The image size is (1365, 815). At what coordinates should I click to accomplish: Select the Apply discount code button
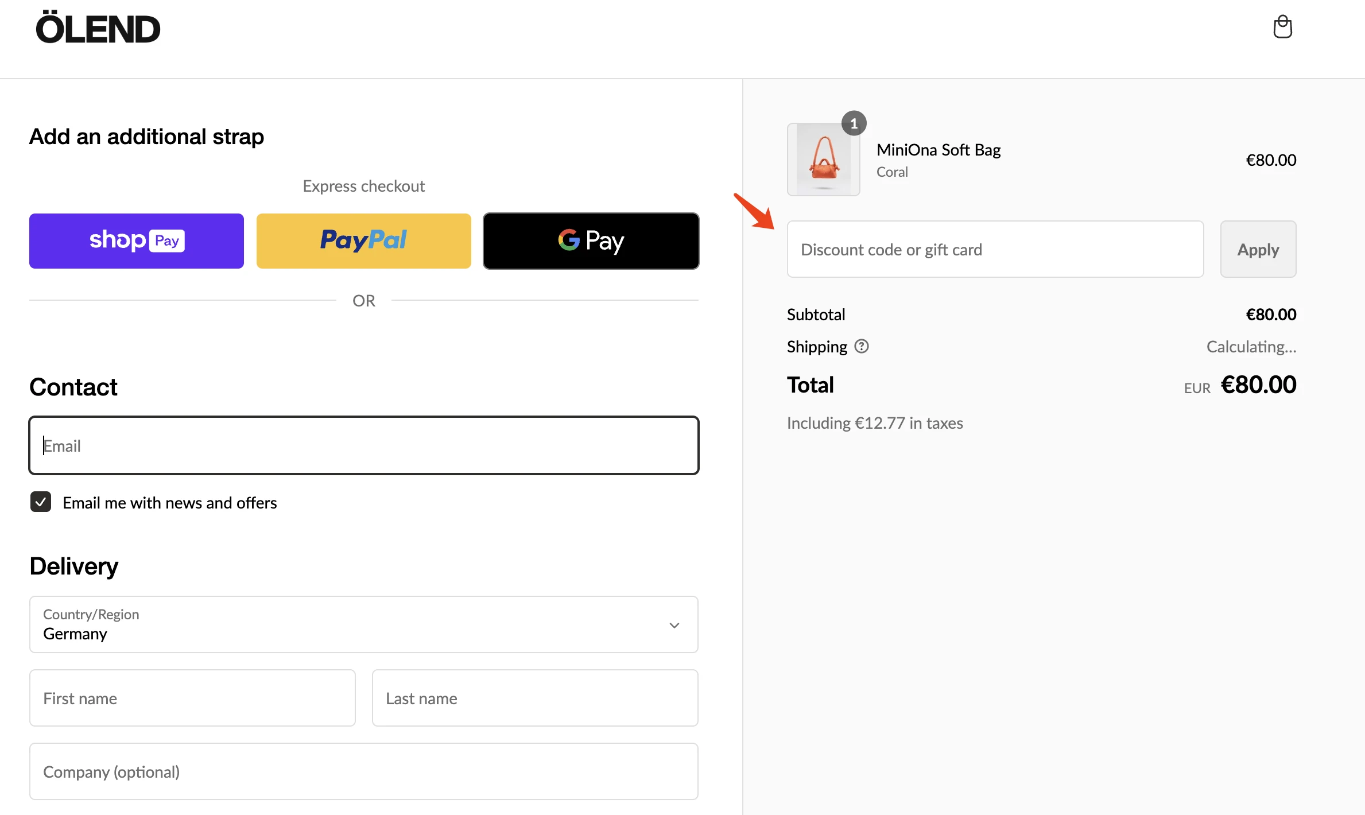pyautogui.click(x=1257, y=249)
